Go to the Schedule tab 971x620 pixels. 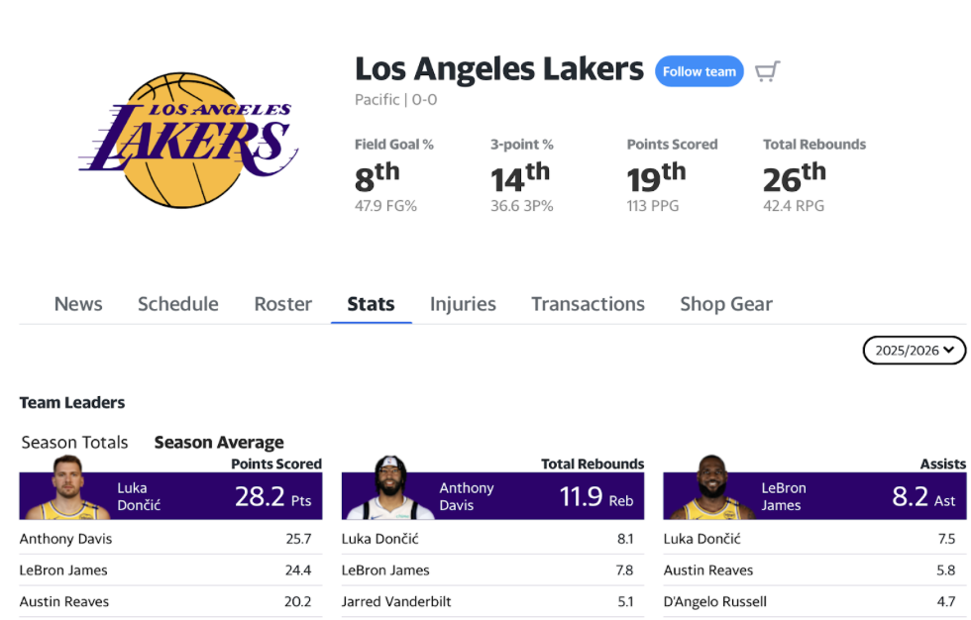(x=178, y=304)
